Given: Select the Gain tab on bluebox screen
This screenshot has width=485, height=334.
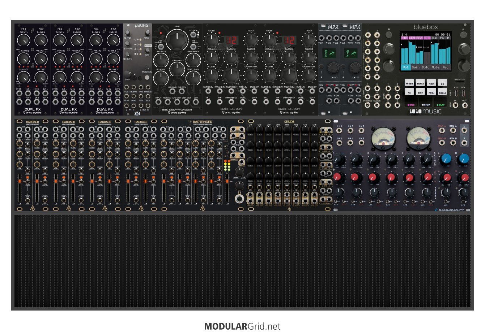Looking at the screenshot, I should click(x=416, y=67).
